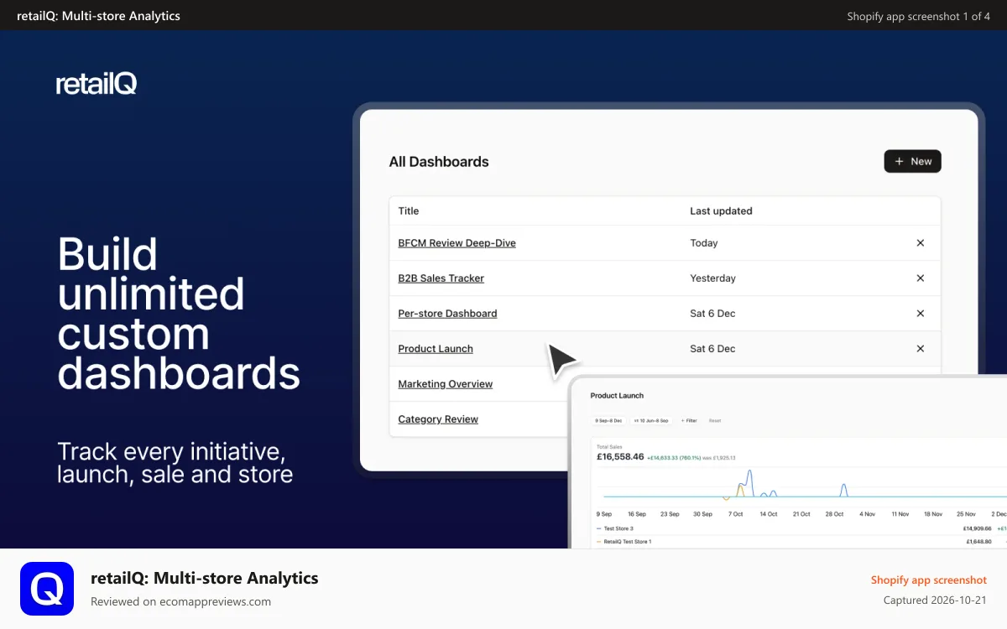Add a filter with + Filter button
1007x629 pixels.
[x=689, y=420]
